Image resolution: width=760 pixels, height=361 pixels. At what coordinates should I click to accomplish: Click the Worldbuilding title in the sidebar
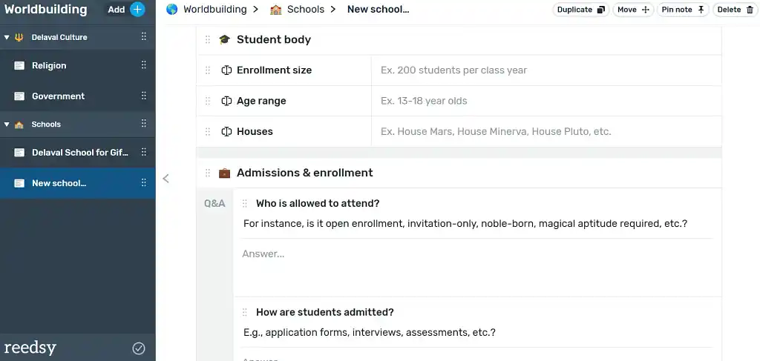click(x=45, y=9)
